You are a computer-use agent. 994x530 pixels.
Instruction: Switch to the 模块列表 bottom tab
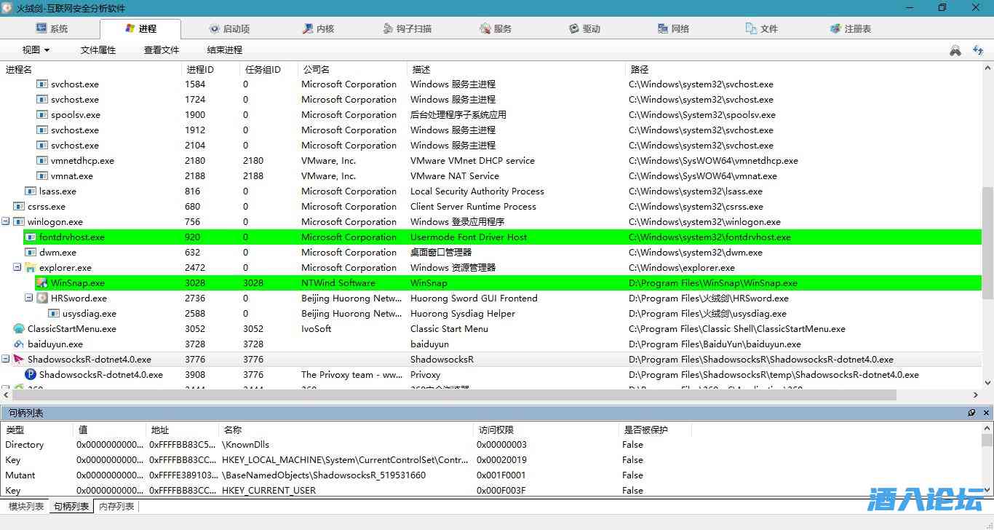click(x=25, y=507)
